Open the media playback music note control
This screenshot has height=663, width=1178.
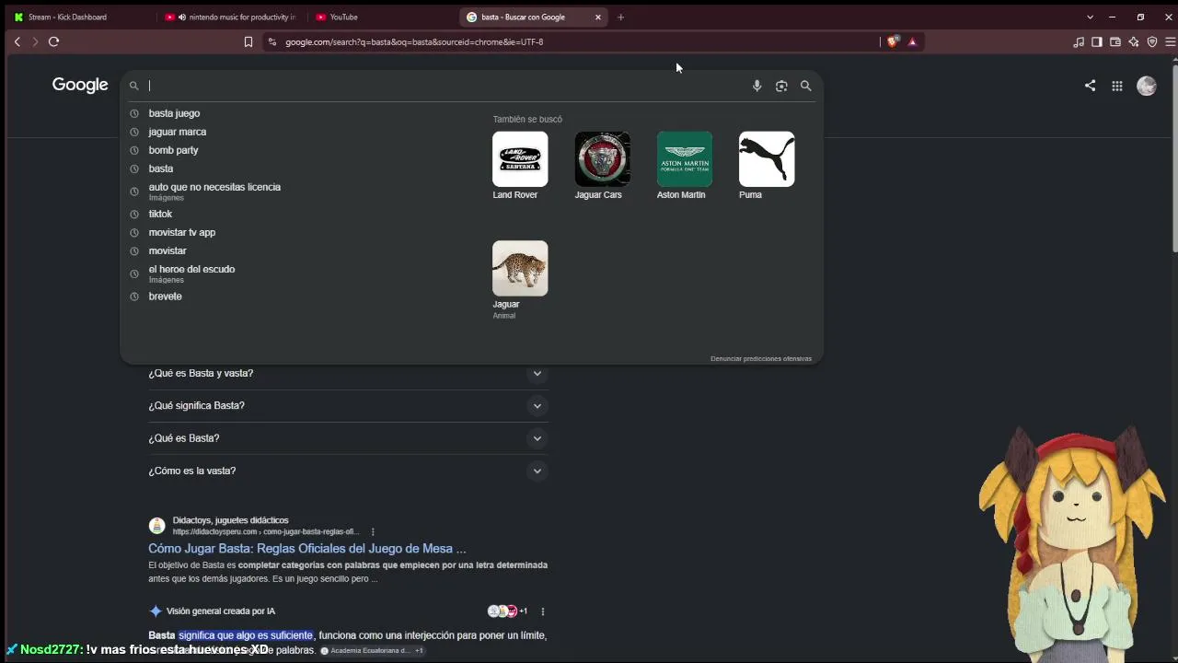click(1079, 41)
